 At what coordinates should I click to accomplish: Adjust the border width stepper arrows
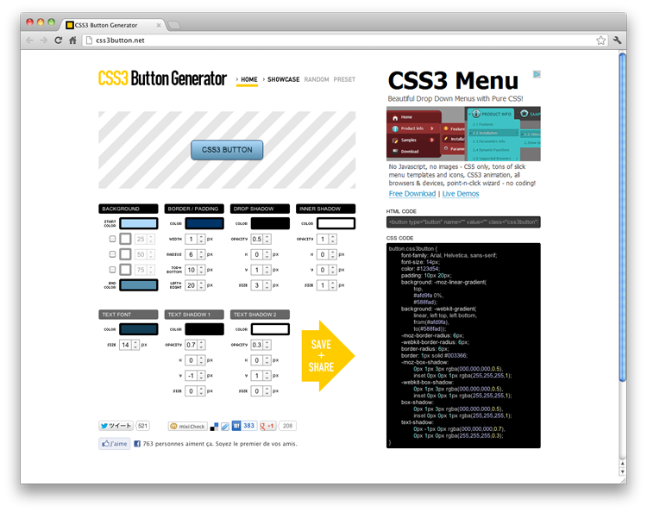click(x=201, y=239)
